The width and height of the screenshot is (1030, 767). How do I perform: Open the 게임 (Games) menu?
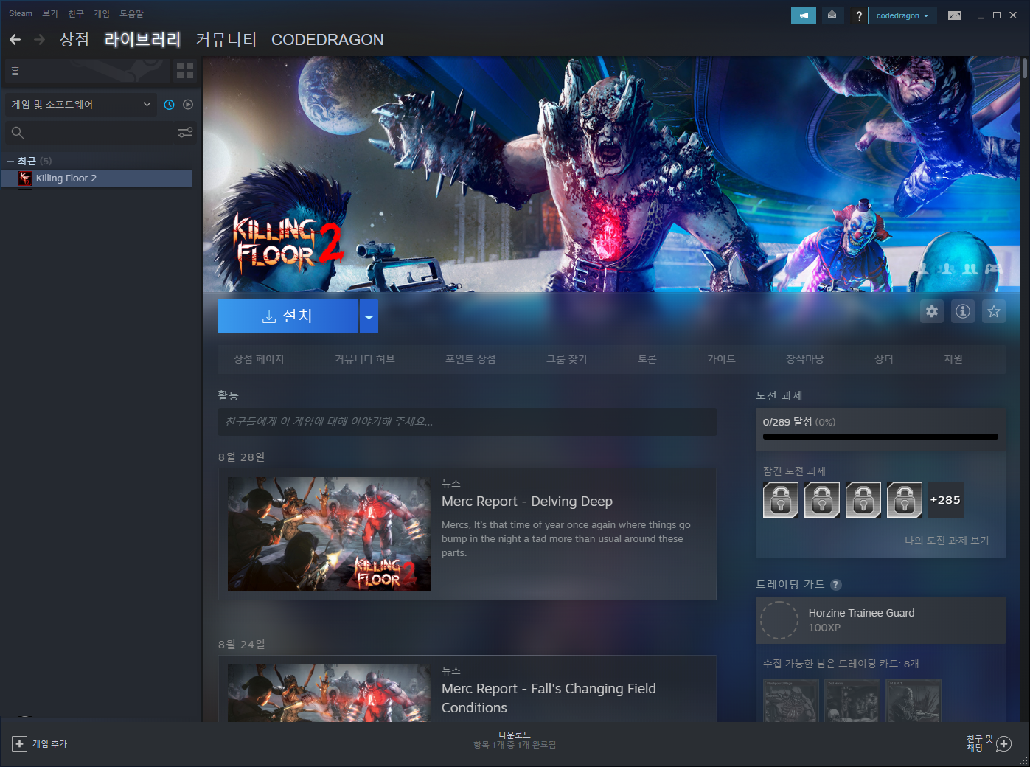(102, 13)
